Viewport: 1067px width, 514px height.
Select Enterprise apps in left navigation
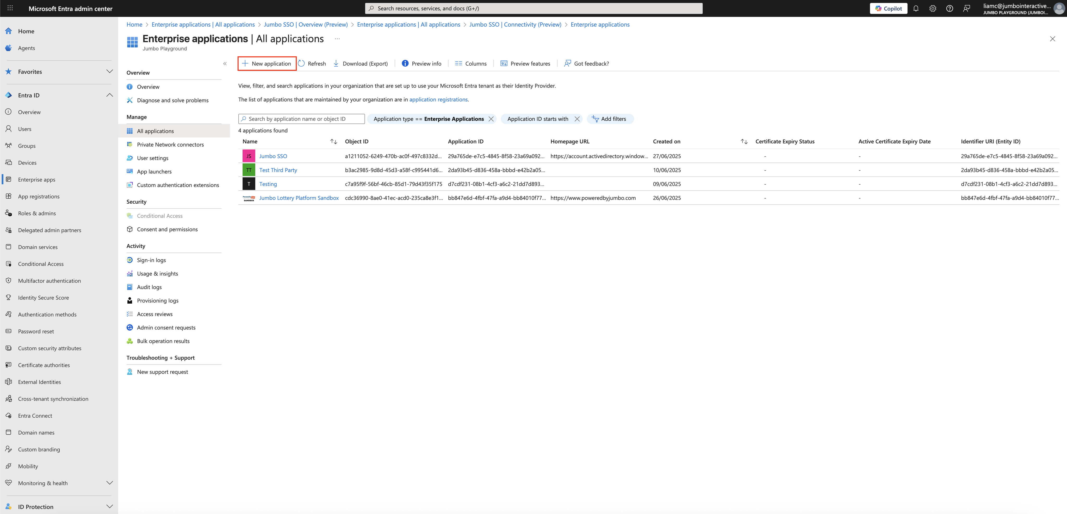[36, 179]
